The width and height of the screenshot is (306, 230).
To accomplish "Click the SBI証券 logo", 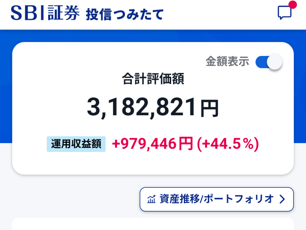I will (x=45, y=13).
